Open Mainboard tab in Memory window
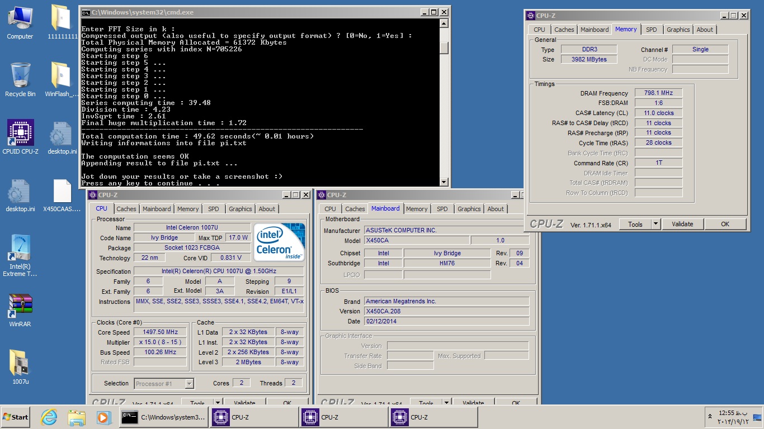Viewport: 764px width, 429px height. point(595,30)
